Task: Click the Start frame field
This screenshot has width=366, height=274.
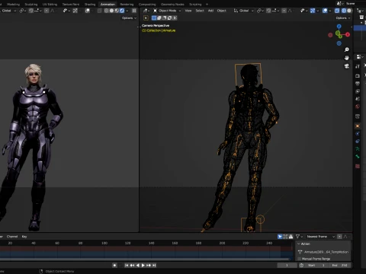Action: click(x=316, y=265)
